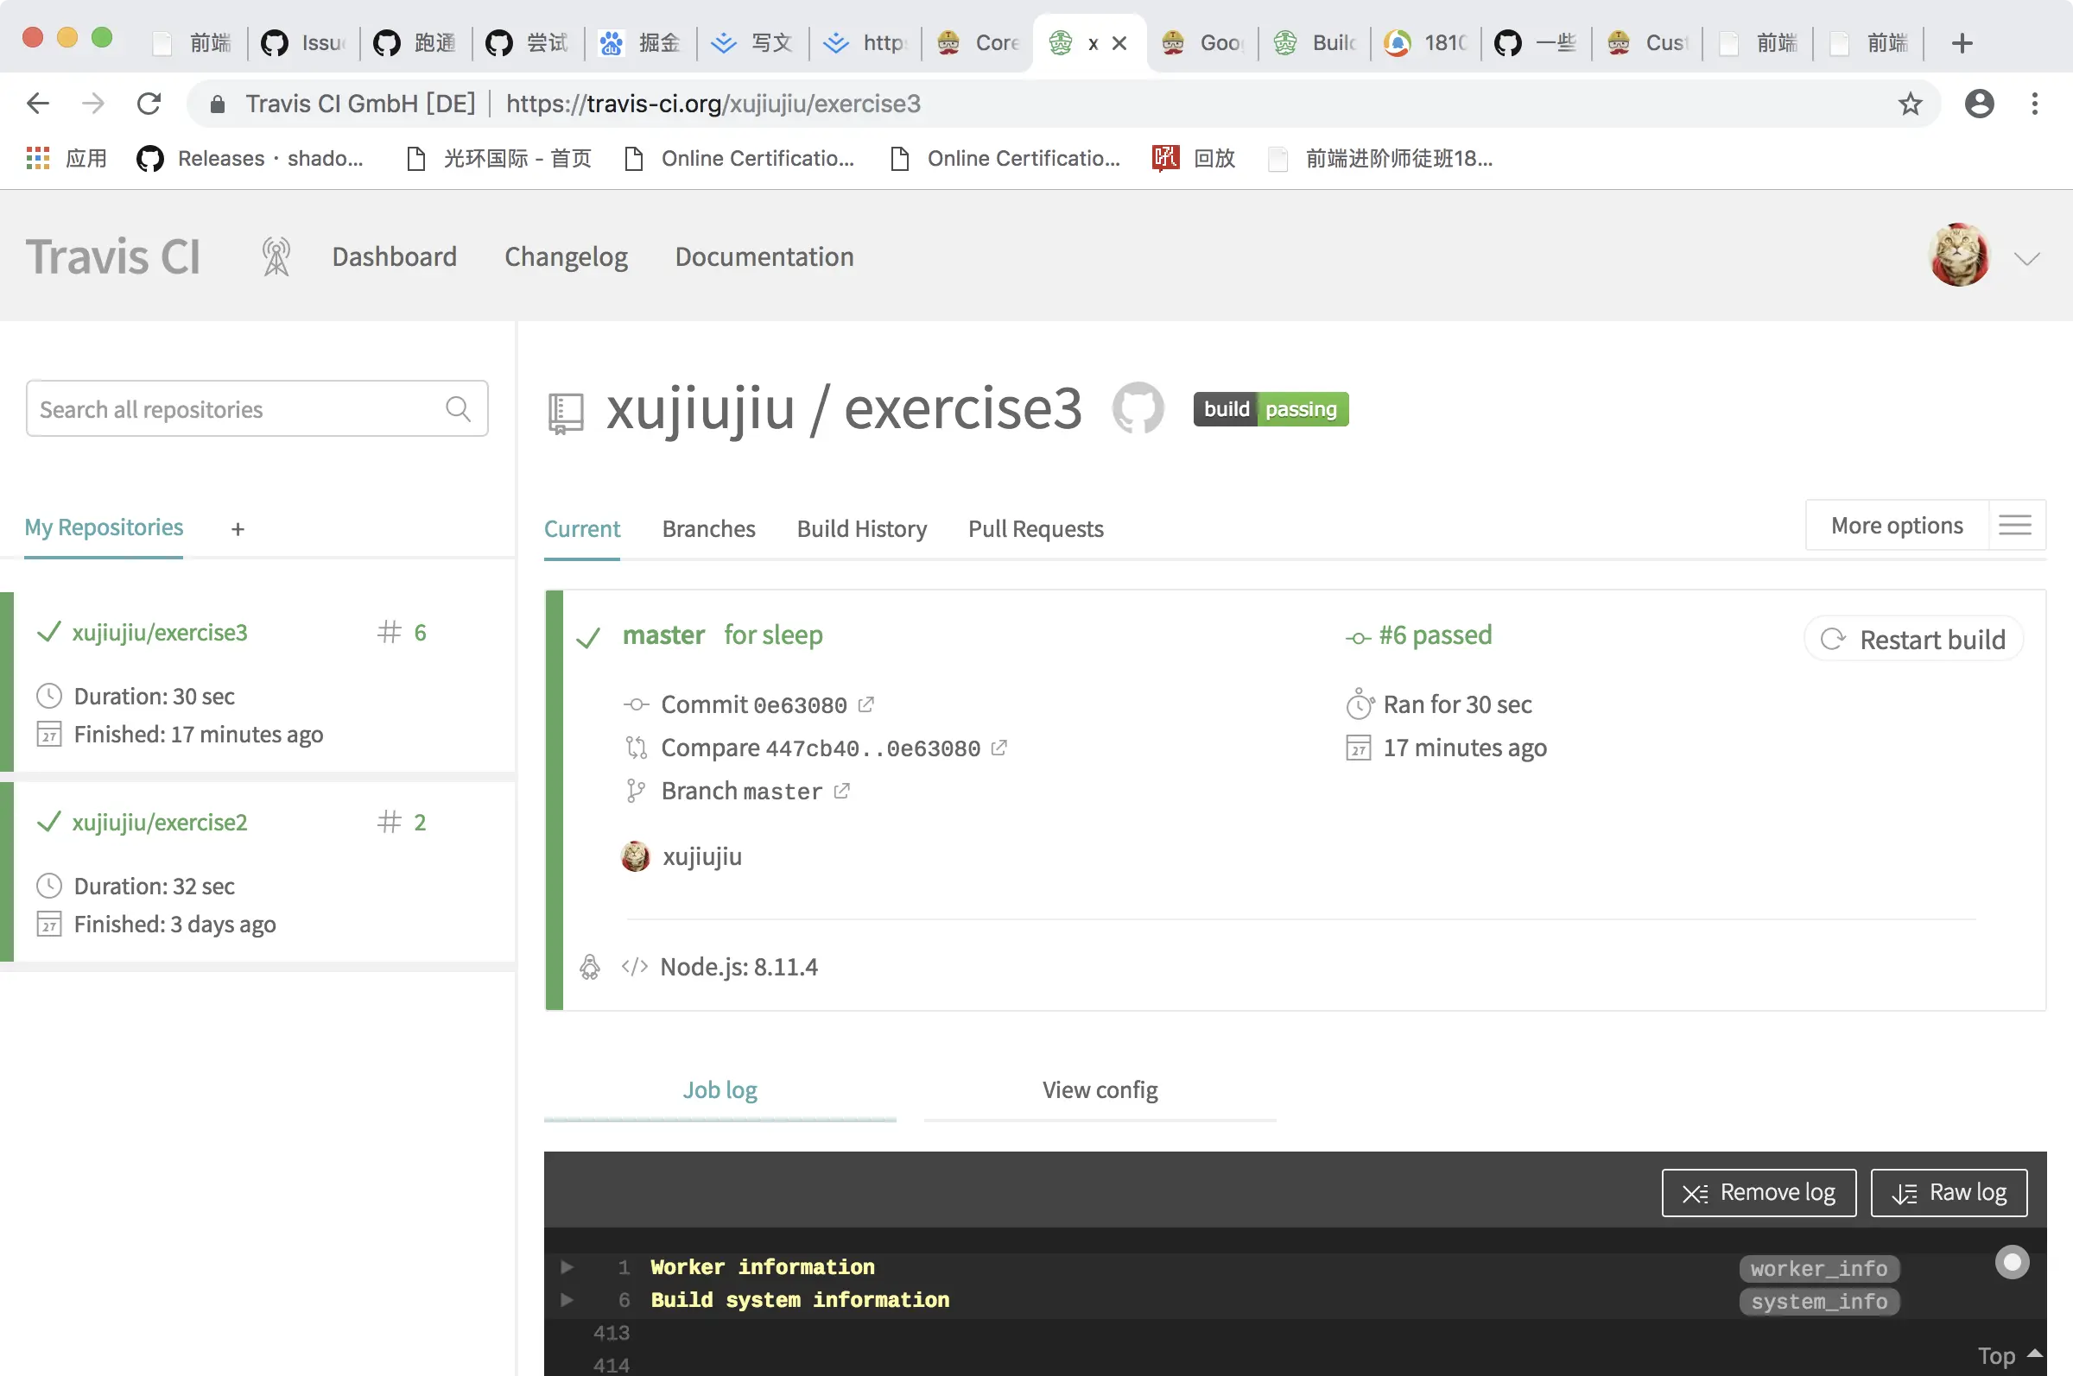2073x1376 pixels.
Task: Click the Travis CI broadcast tower icon
Action: click(x=276, y=257)
